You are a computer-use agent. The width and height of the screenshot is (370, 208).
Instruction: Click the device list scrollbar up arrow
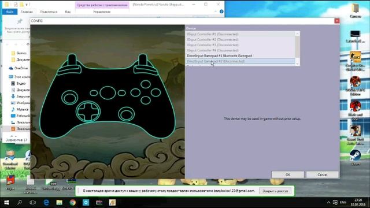coord(297,34)
